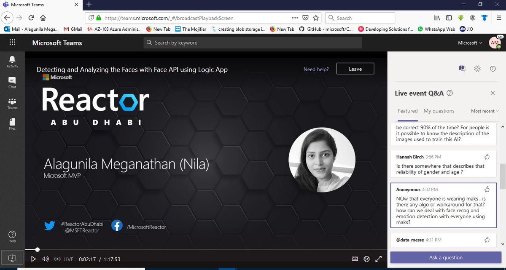Open video player settings gear
Viewport: 506px width, 270px height.
point(366,259)
